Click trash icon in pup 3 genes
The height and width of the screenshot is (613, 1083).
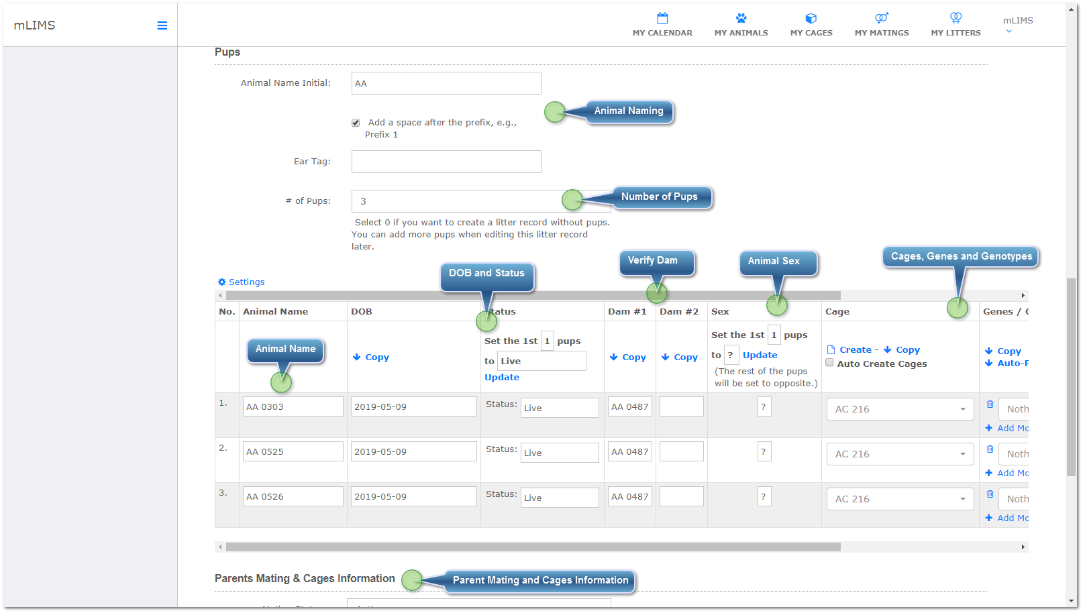click(990, 494)
